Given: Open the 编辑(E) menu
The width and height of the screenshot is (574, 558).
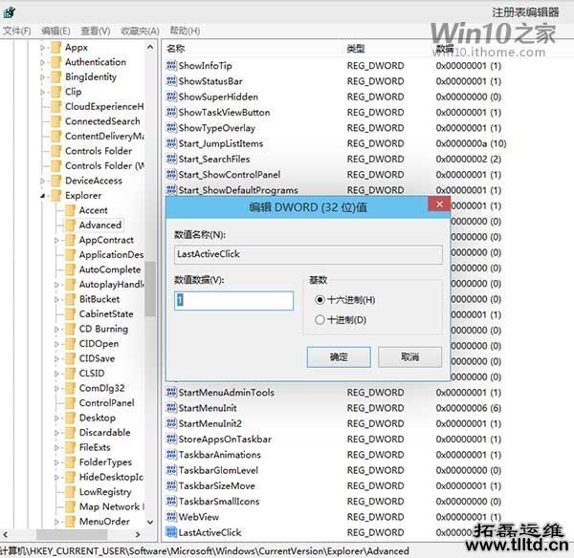Looking at the screenshot, I should pos(55,32).
